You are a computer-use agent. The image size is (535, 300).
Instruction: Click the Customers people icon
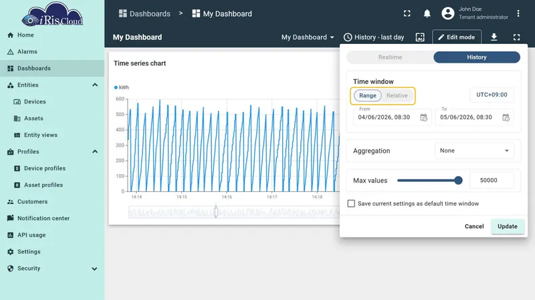[10, 202]
